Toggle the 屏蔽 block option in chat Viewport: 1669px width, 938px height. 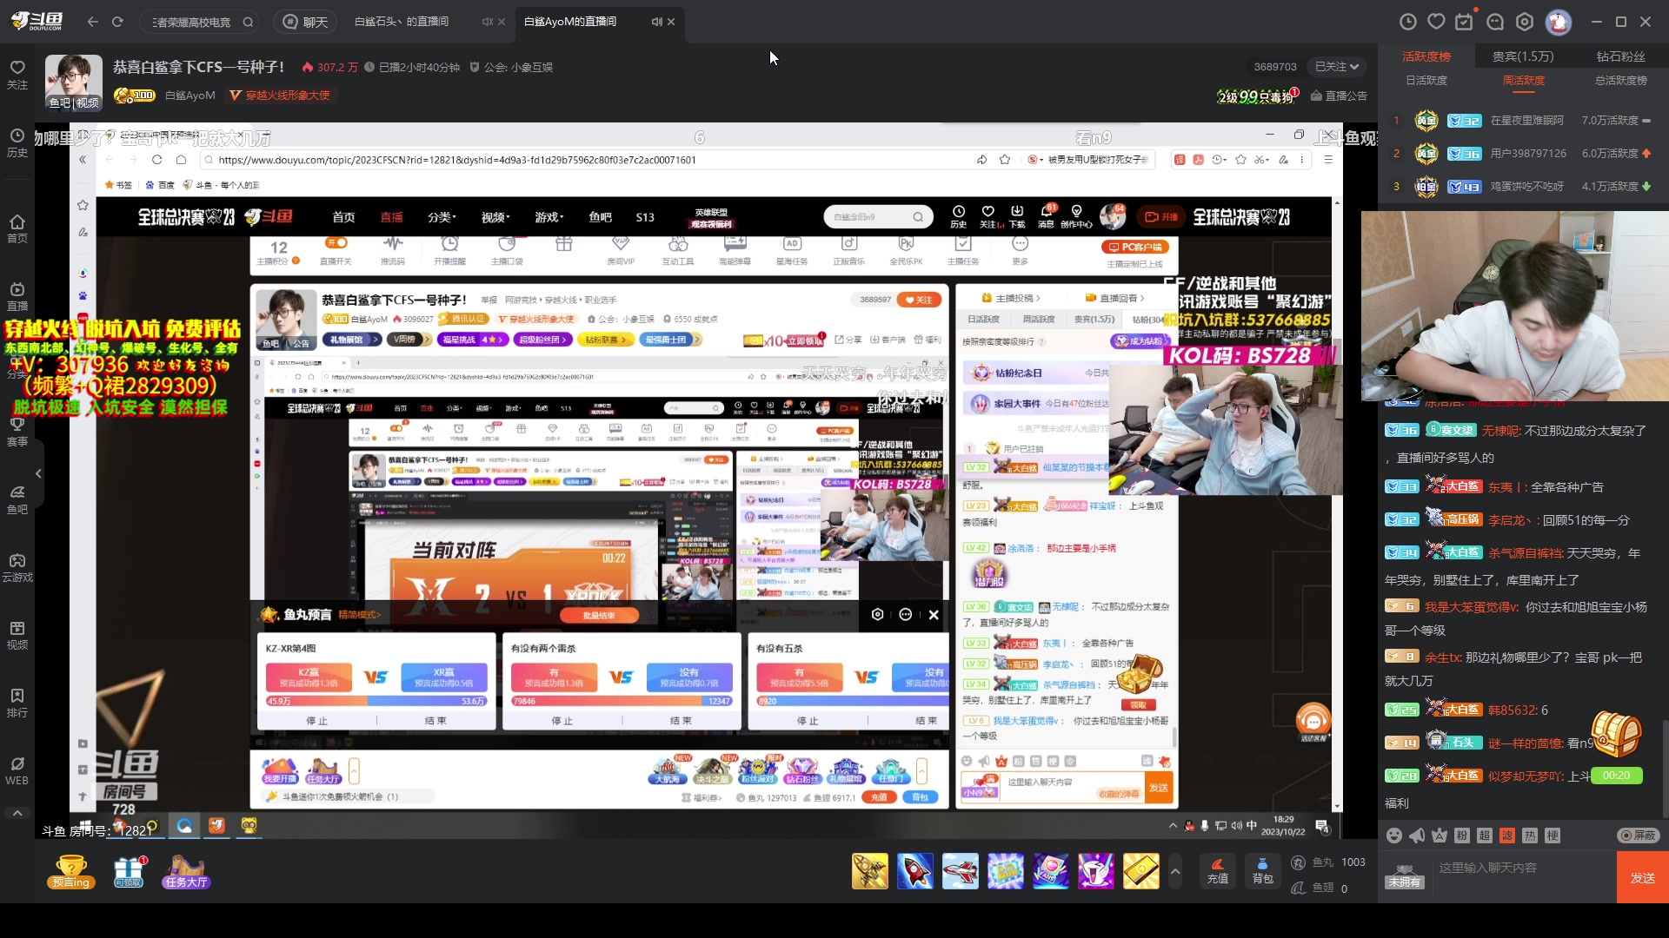click(1639, 836)
